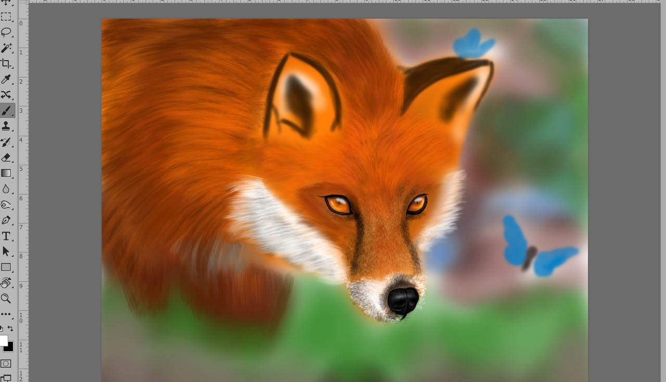Image resolution: width=666 pixels, height=382 pixels.
Task: Toggle Quick Mask mode
Action: 6,363
